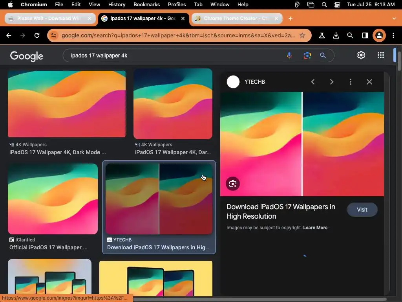Open preview panel more options menu
The width and height of the screenshot is (402, 302).
click(x=351, y=82)
